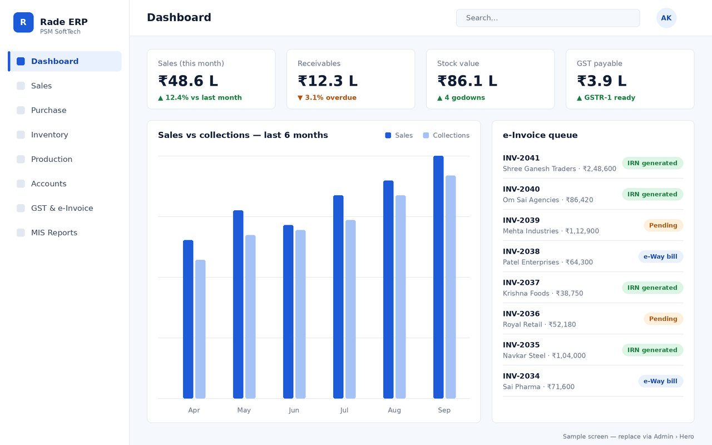Open the GST payable card
712x445 pixels.
[630, 79]
